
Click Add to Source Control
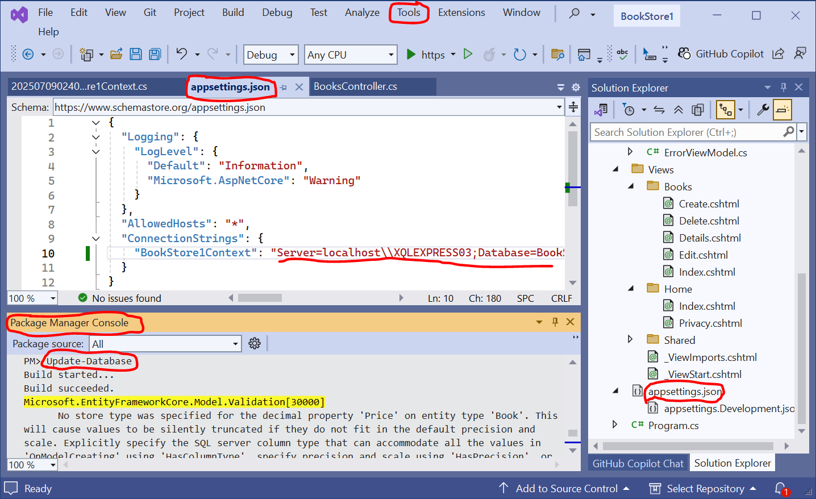[564, 488]
